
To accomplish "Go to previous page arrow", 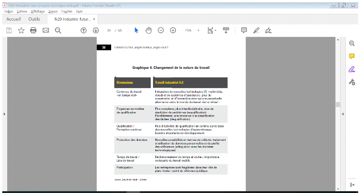I will [84, 30].
